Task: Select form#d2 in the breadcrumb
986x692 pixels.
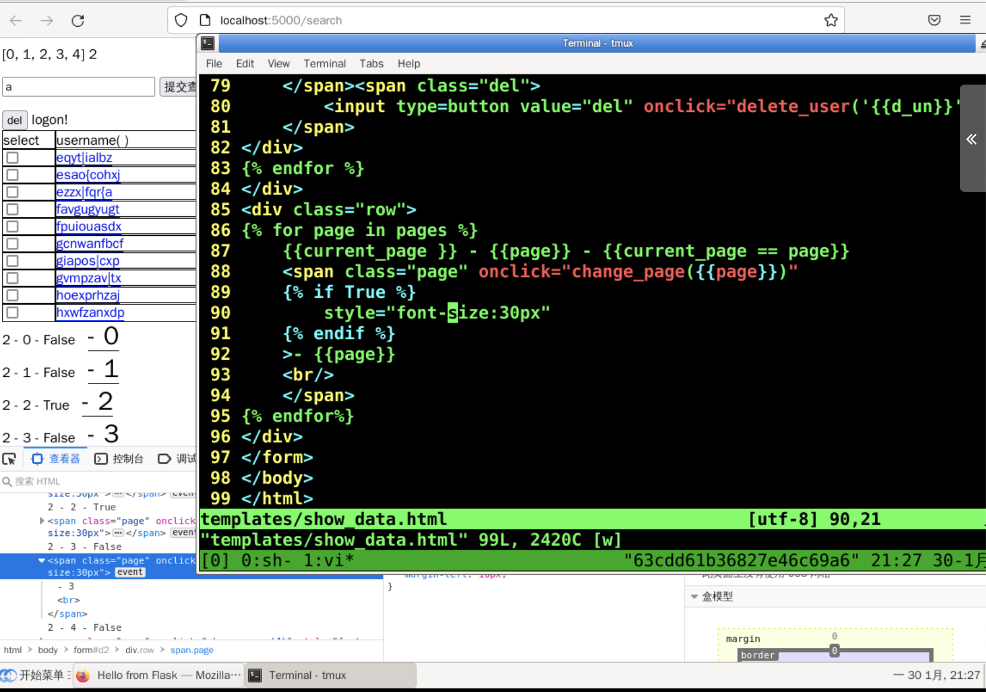Action: 91,650
